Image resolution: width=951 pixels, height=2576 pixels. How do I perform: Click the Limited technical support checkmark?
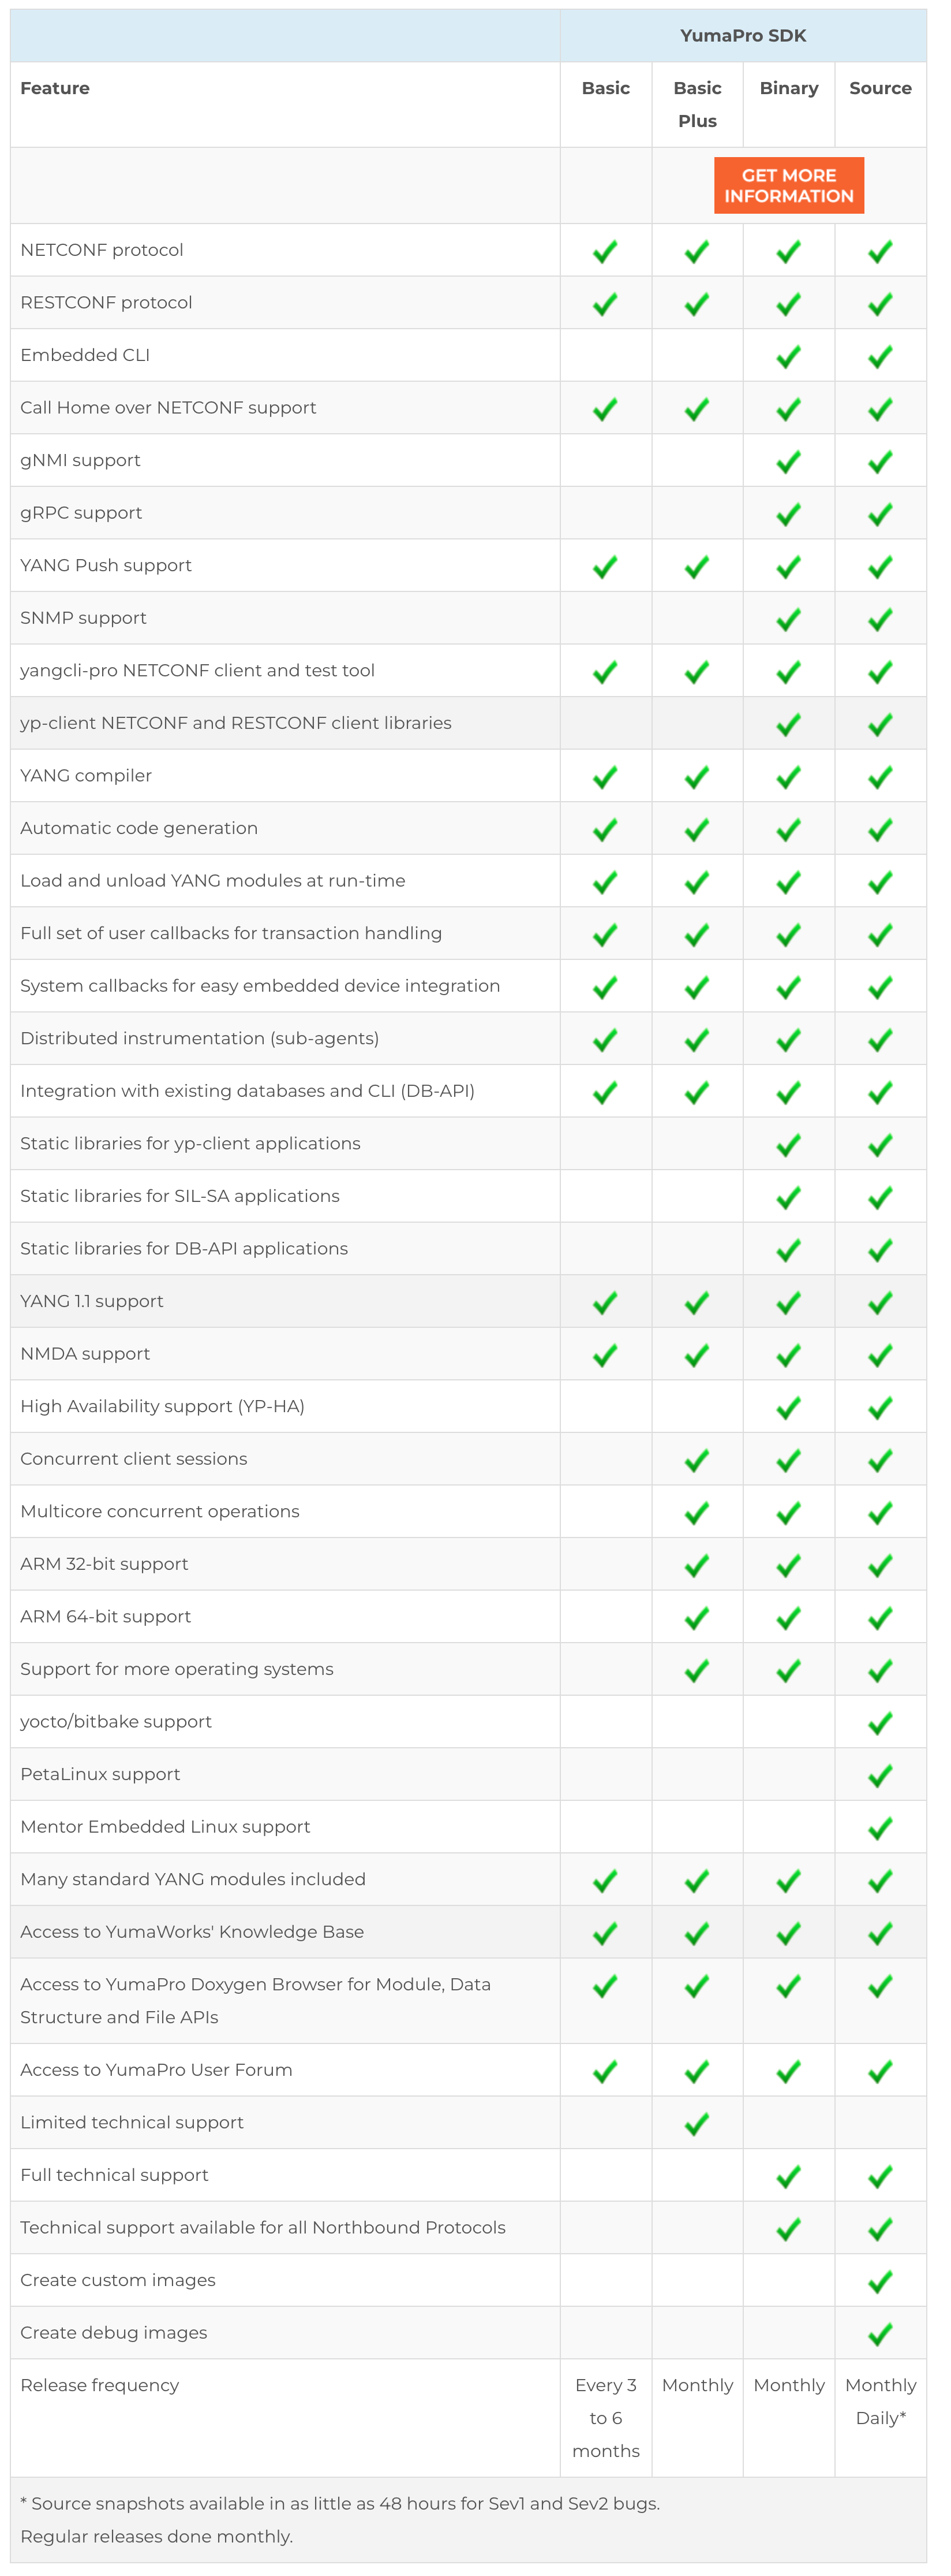(697, 2122)
